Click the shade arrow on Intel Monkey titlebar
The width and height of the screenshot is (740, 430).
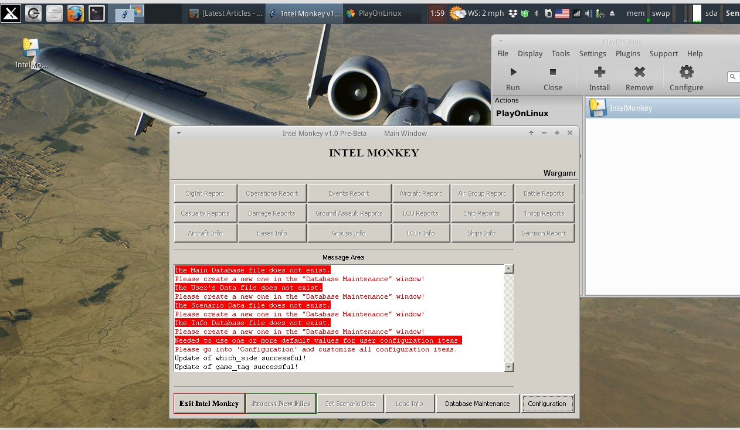(531, 133)
